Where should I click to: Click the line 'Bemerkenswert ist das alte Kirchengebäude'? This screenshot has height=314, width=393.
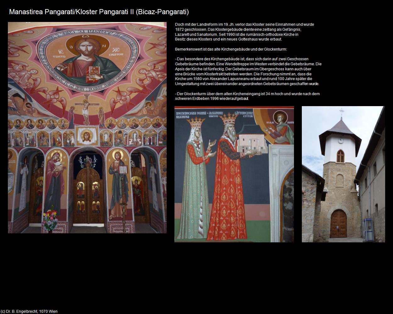pos(231,49)
